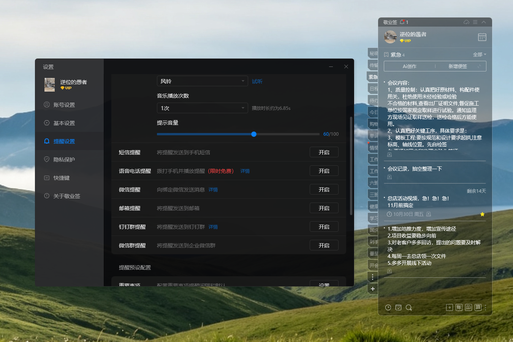Click the plus tab to add a category
Screen dimensions: 513x342
pos(373,289)
